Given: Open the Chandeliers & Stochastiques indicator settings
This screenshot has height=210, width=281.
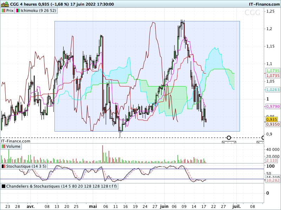Looking at the screenshot, I should pos(61,186).
